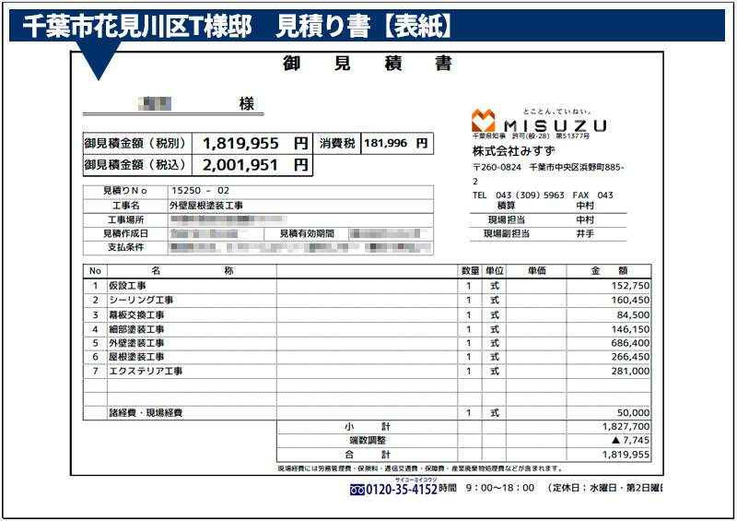
Task: Click the amount 146,150
Action: tap(630, 329)
